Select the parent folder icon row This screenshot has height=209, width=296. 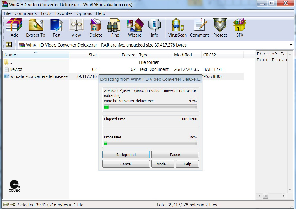[6, 62]
